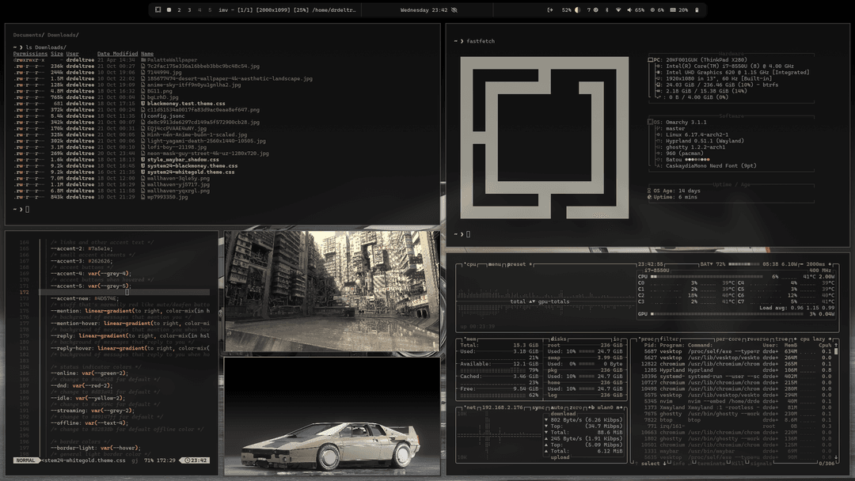Collapse the download stats in the net panel
855x481 pixels.
(564, 413)
